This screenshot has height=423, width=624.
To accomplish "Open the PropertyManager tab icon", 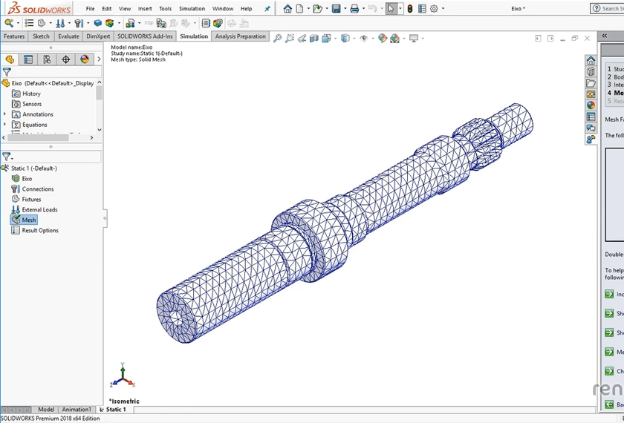I will tap(28, 59).
